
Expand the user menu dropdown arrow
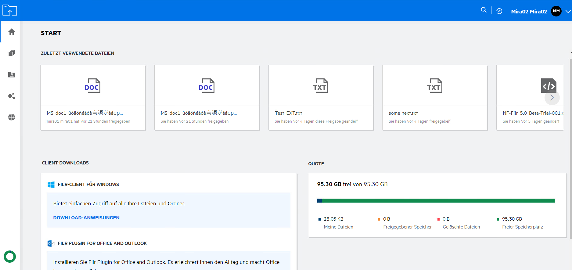coord(568,12)
